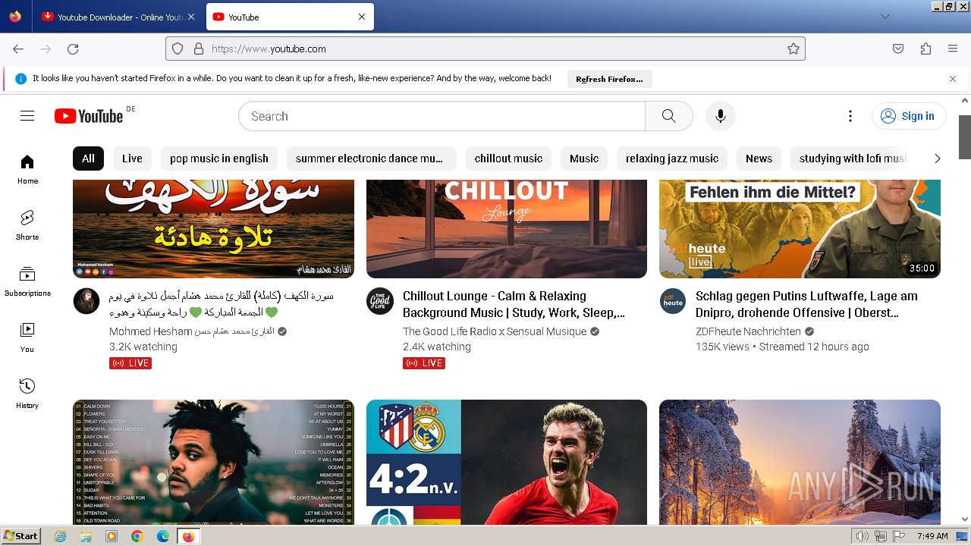
Task: Filter by relaxing jazz music chip
Action: click(672, 158)
